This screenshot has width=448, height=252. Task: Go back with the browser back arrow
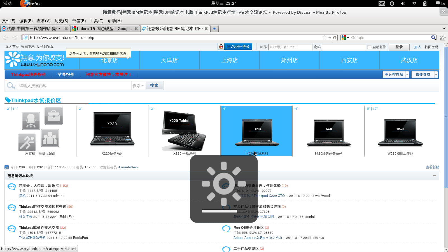pyautogui.click(x=5, y=38)
